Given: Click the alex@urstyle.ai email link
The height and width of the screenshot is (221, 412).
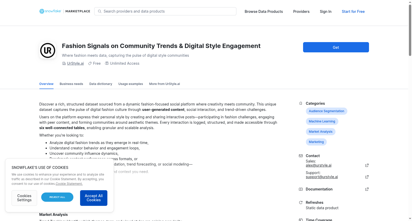Looking at the screenshot, I should (x=319, y=165).
